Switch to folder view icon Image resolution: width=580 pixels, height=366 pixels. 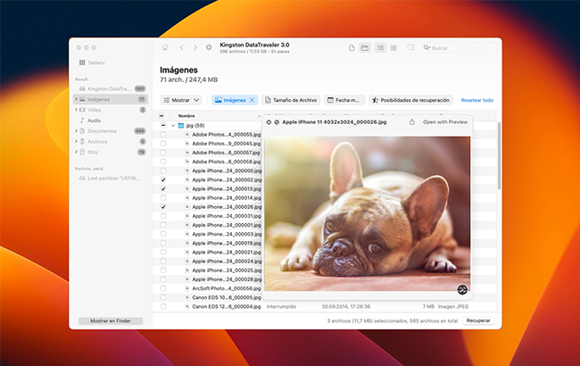coord(365,47)
